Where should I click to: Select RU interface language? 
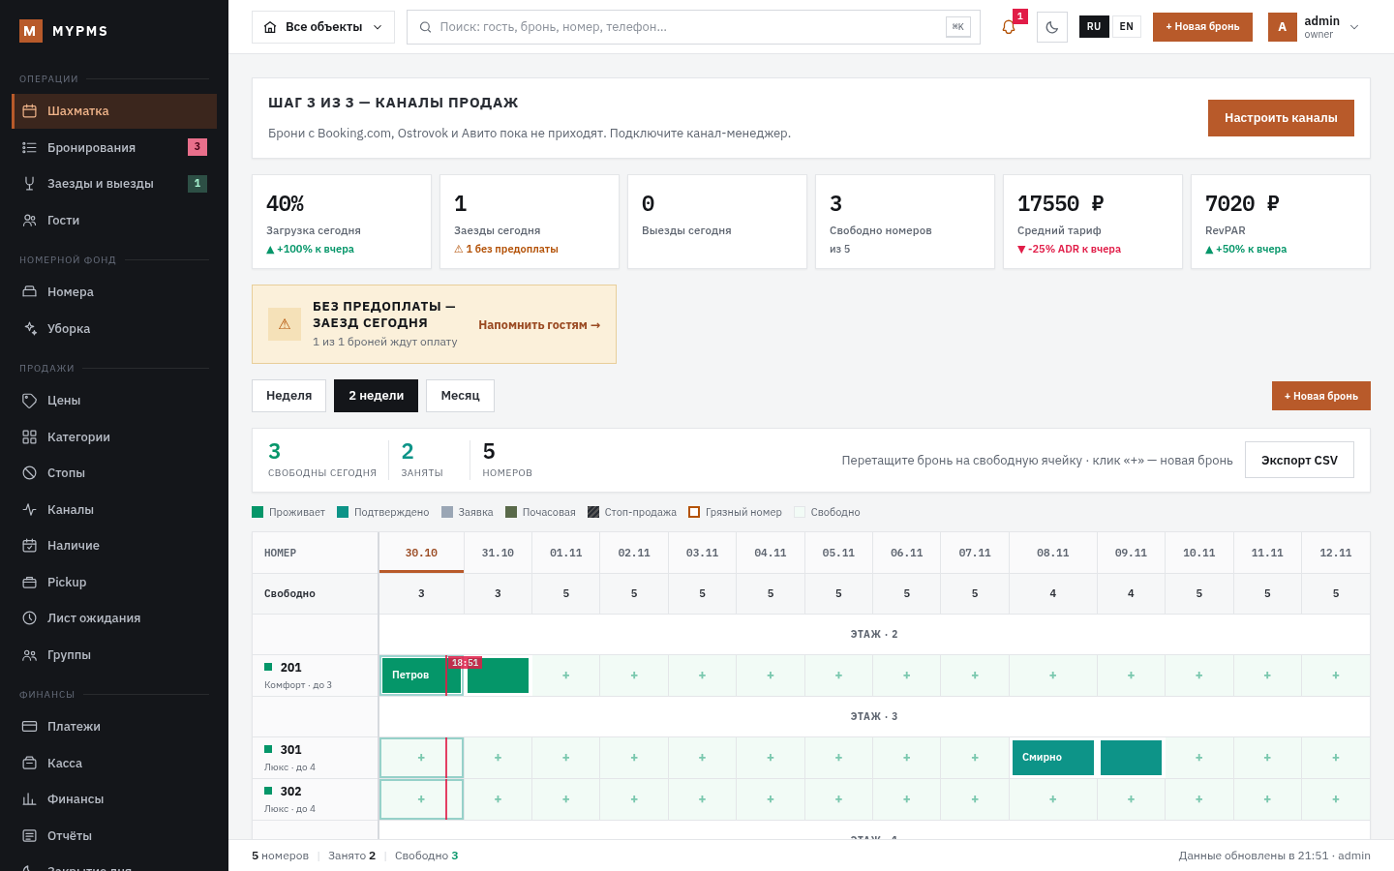tap(1094, 27)
